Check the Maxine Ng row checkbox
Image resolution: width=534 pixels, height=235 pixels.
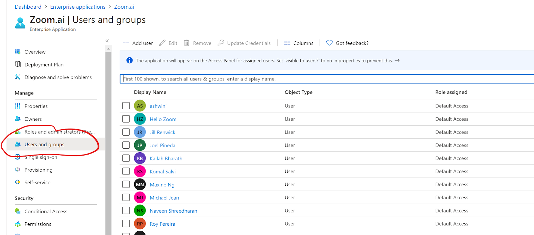[x=126, y=184]
